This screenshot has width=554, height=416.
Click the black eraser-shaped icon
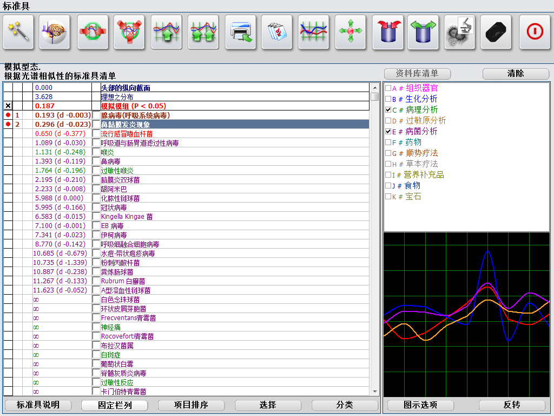point(496,32)
